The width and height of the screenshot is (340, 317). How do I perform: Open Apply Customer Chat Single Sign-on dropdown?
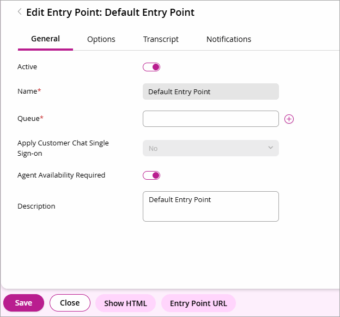pos(210,148)
